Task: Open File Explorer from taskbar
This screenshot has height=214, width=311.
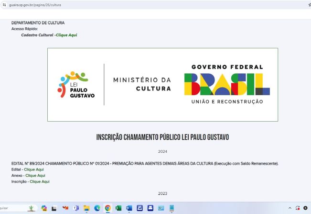Action: pyautogui.click(x=86, y=208)
